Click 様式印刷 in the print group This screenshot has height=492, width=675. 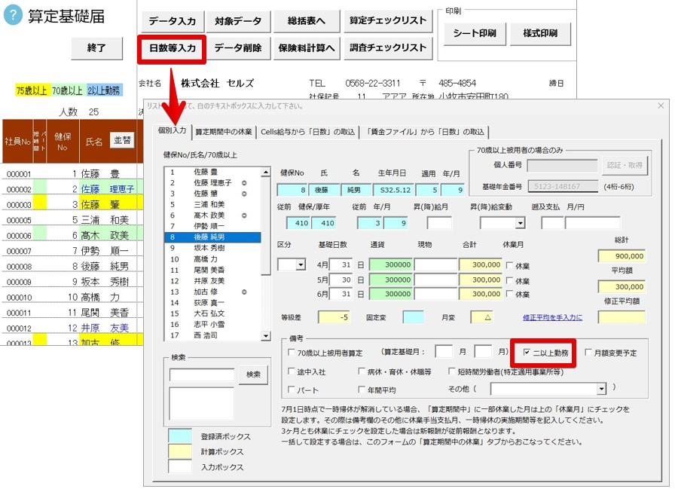pos(540,34)
